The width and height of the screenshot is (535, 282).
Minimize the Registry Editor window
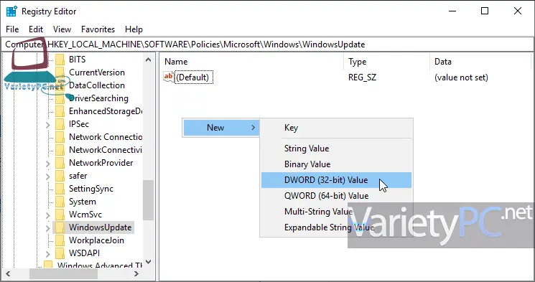point(452,11)
